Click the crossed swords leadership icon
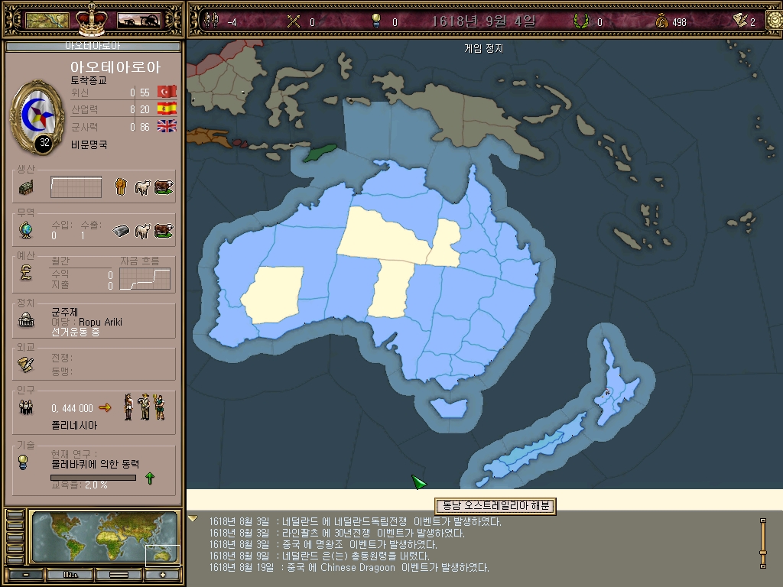The height and width of the screenshot is (587, 783). point(294,21)
